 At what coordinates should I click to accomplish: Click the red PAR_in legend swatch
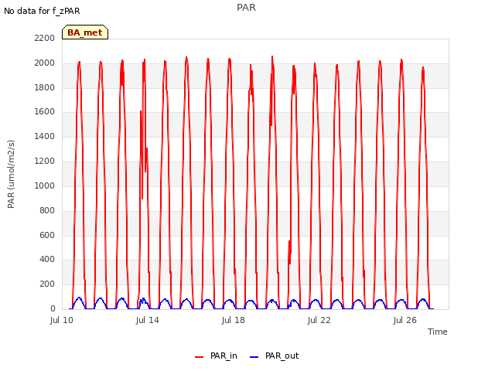pos(200,357)
